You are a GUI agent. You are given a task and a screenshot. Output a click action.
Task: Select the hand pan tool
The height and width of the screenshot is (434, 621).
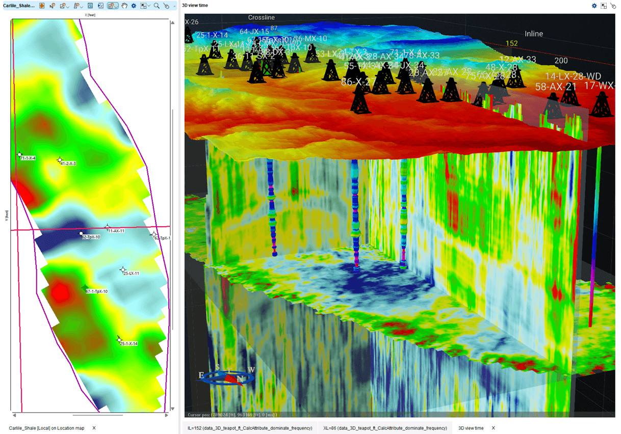124,6
